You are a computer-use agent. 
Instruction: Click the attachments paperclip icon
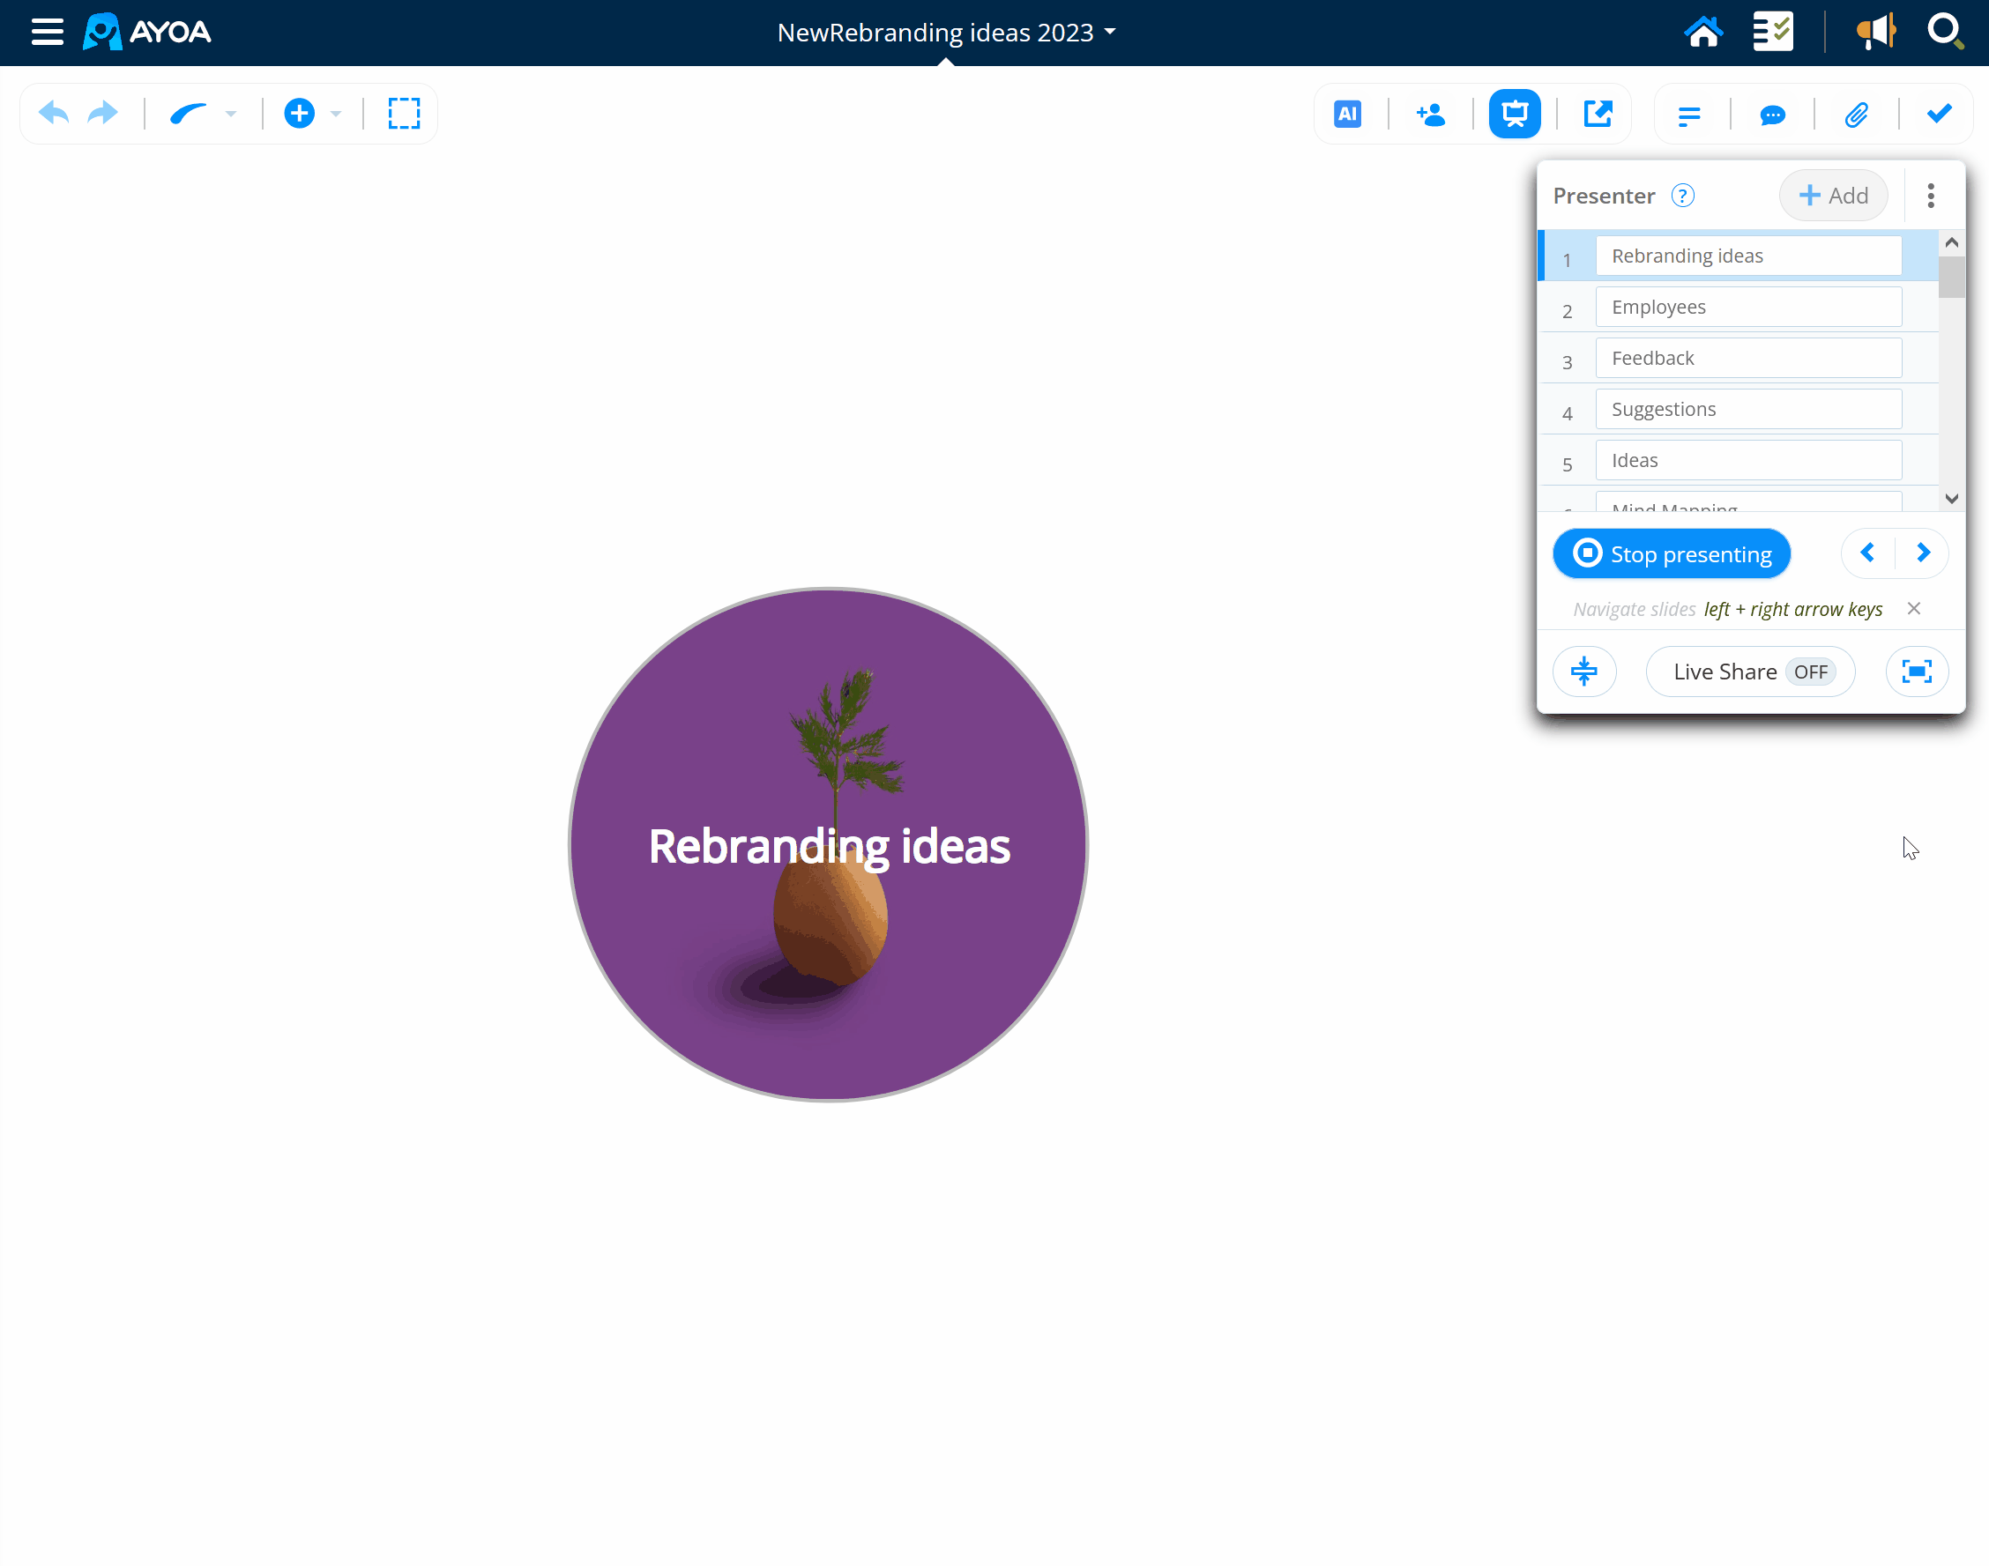(1856, 115)
